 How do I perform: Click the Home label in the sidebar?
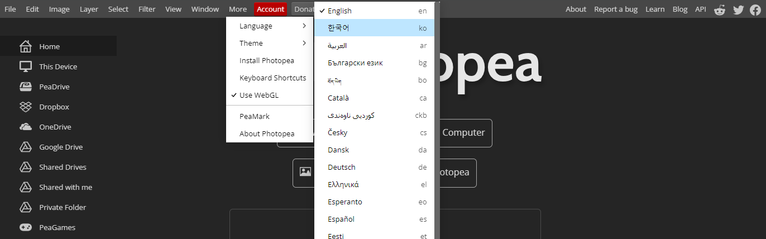tap(50, 47)
